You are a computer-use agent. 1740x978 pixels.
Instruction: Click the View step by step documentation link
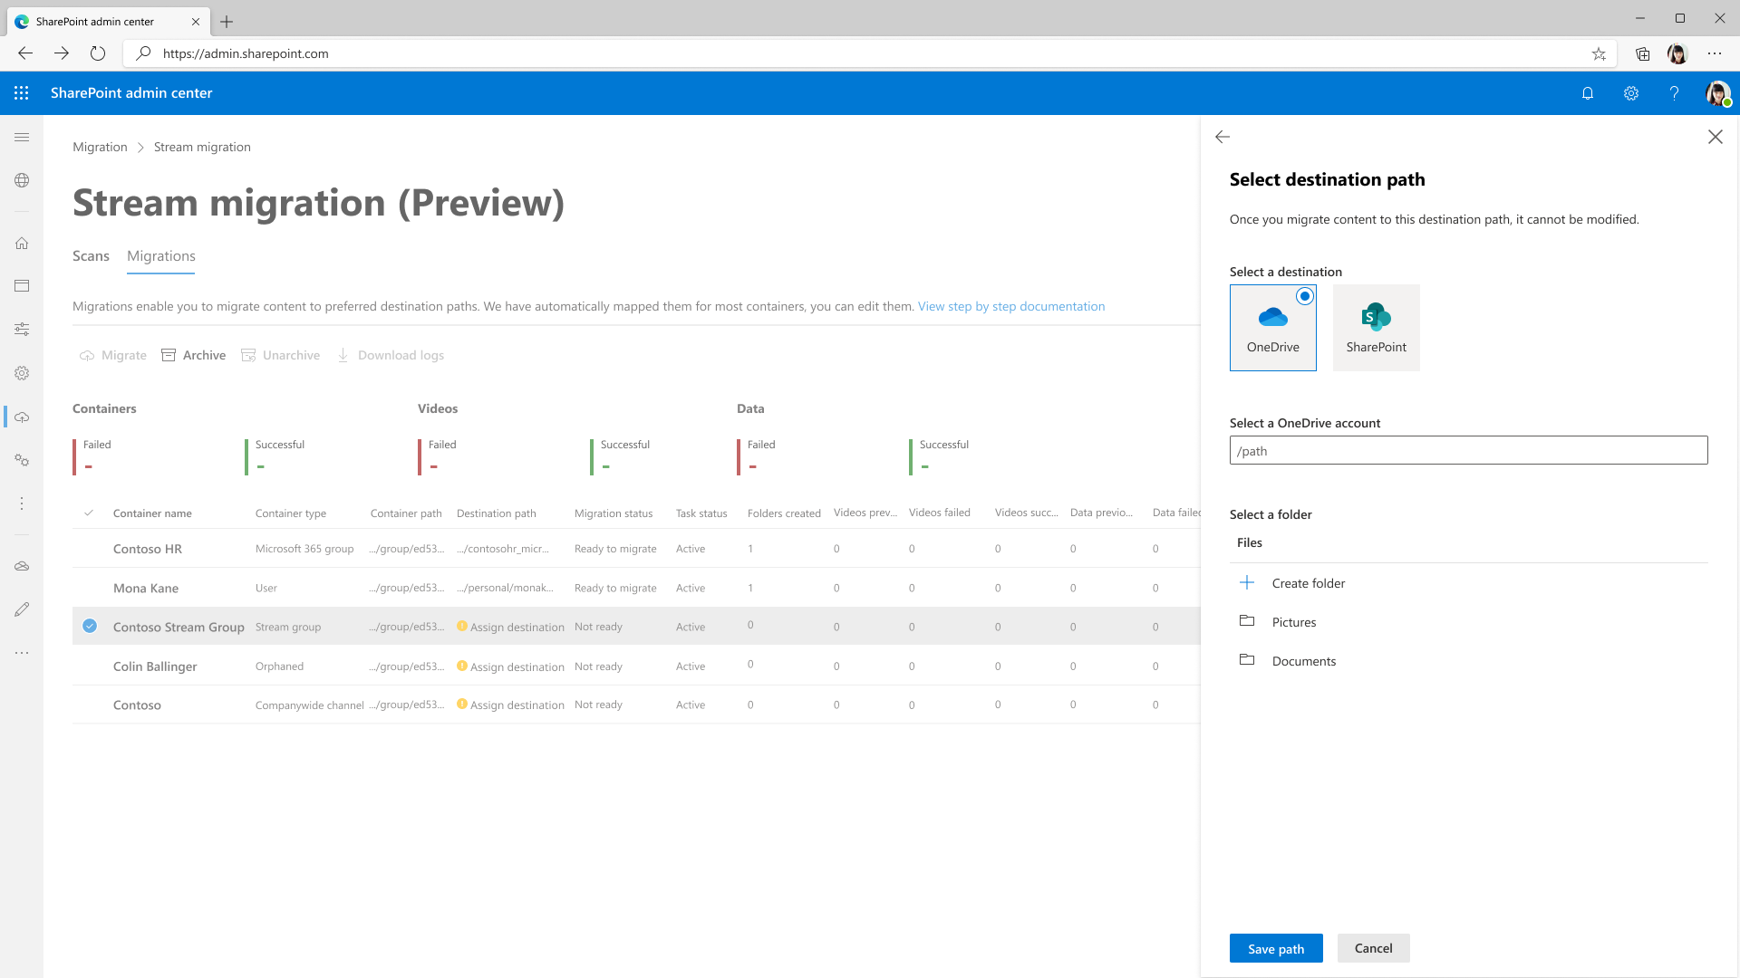point(1011,306)
